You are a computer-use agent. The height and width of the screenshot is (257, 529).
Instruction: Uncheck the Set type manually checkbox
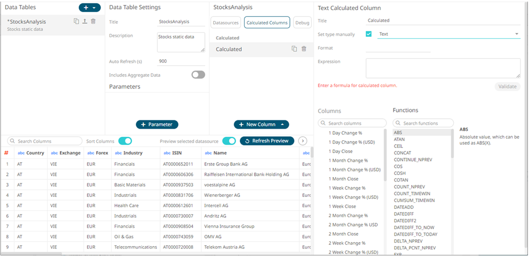coord(369,34)
